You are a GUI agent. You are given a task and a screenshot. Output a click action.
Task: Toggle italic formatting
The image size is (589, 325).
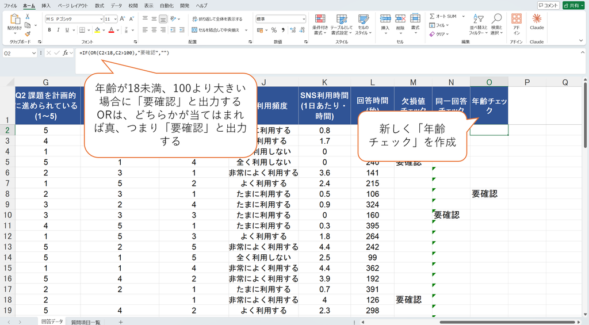click(58, 30)
